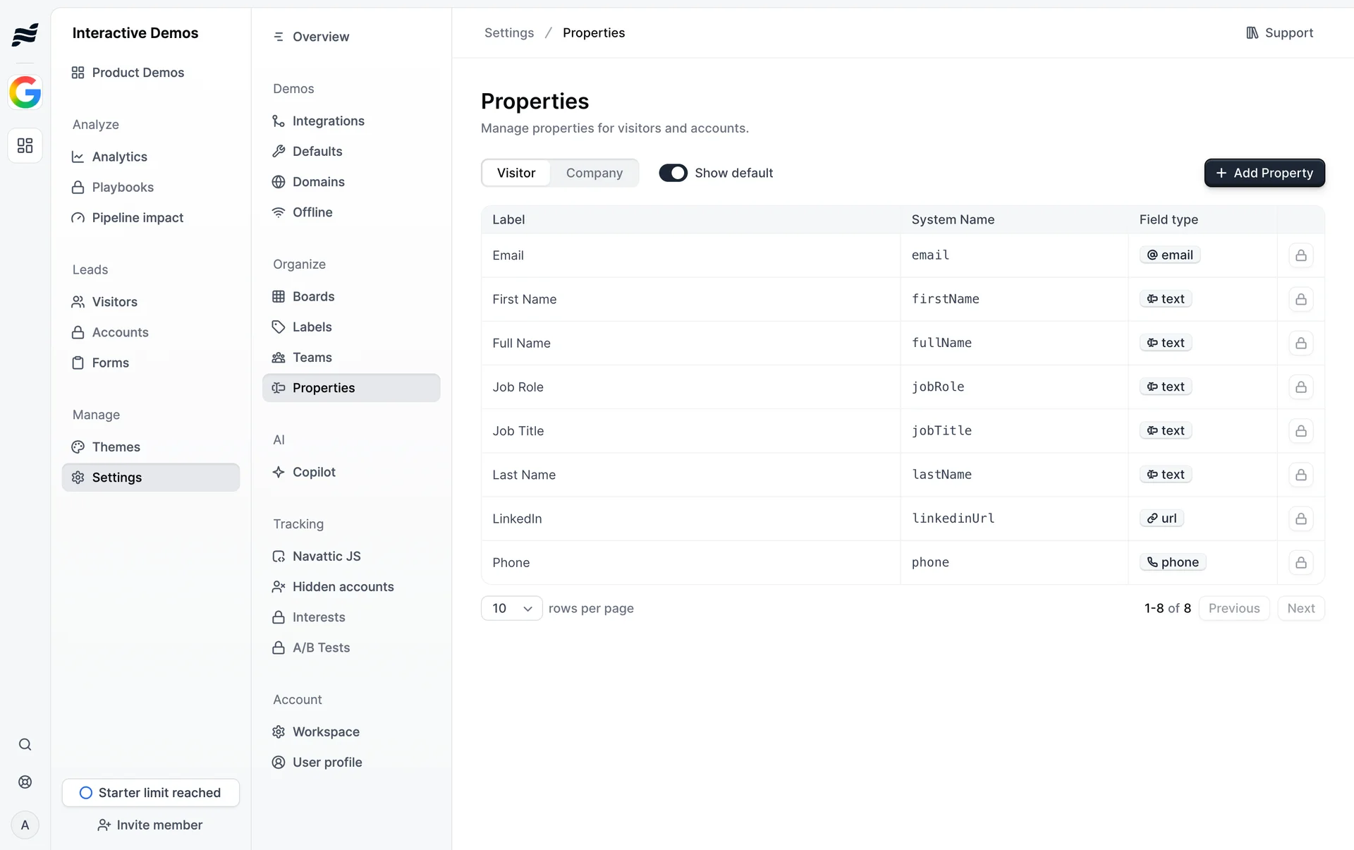Click the Navattic logo icon
Screen dimensions: 1354x850
25,34
